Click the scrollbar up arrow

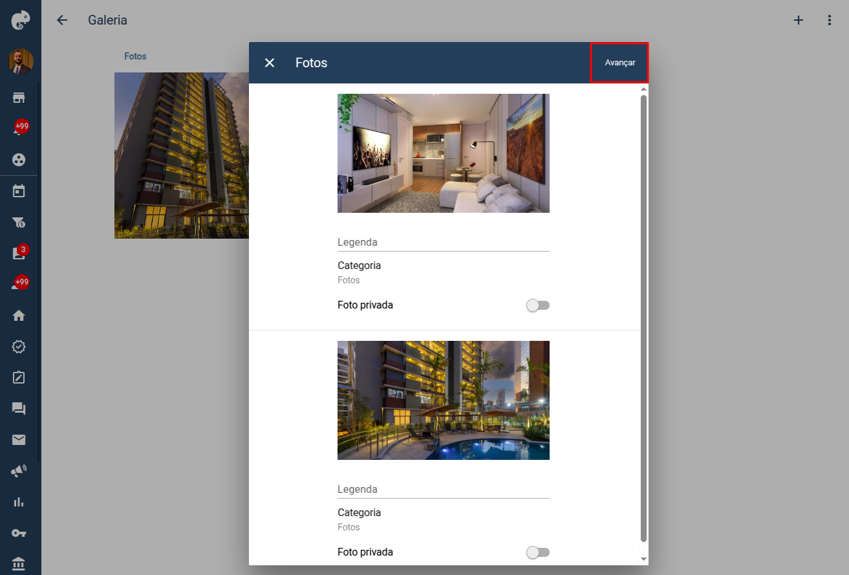[643, 89]
